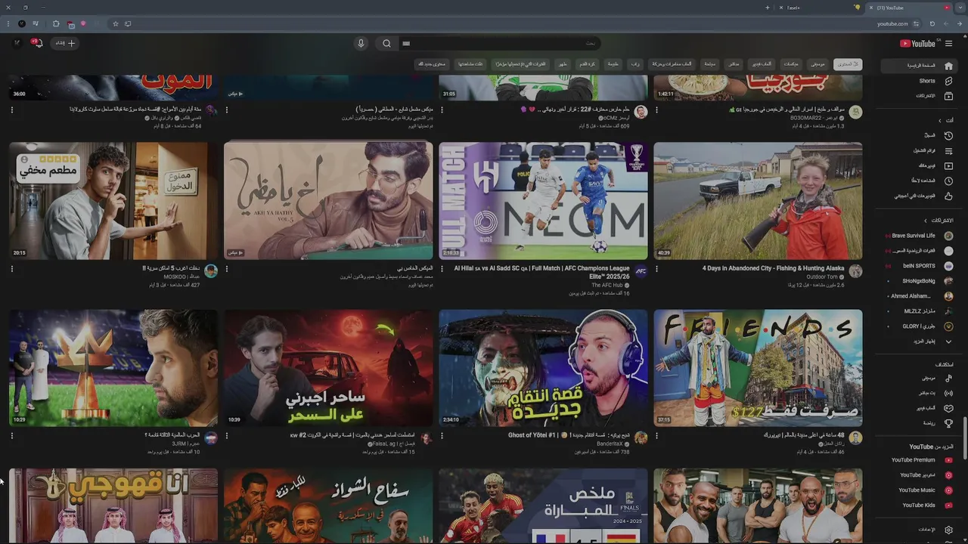Open options menu for Ghost of Yōtei video
968x544 pixels.
[x=442, y=435]
